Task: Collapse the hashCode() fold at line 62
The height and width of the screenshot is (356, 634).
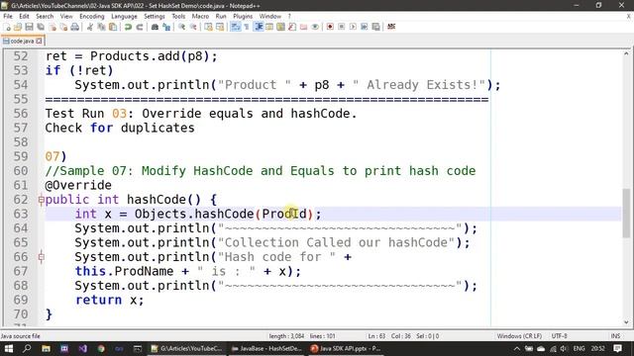Action: (41, 200)
